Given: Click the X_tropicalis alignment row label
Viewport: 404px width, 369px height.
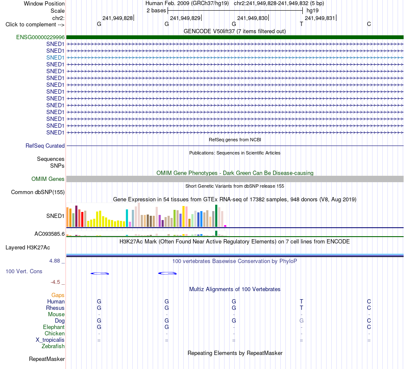Looking at the screenshot, I should tap(50, 340).
